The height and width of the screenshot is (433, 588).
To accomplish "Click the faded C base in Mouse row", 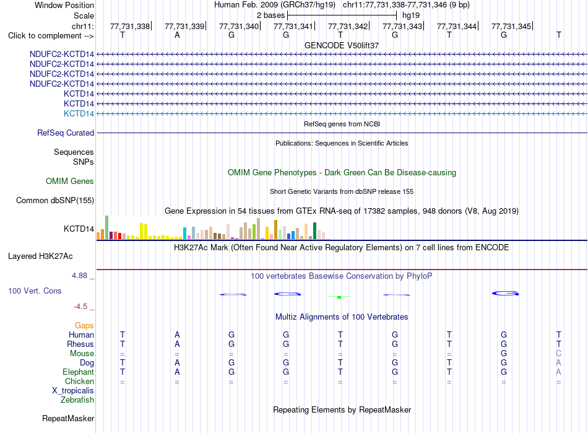I will (559, 354).
